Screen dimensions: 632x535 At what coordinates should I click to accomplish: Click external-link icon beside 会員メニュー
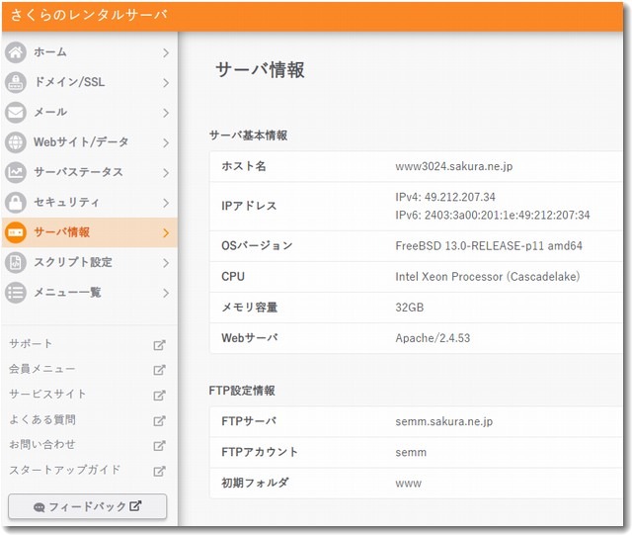159,370
